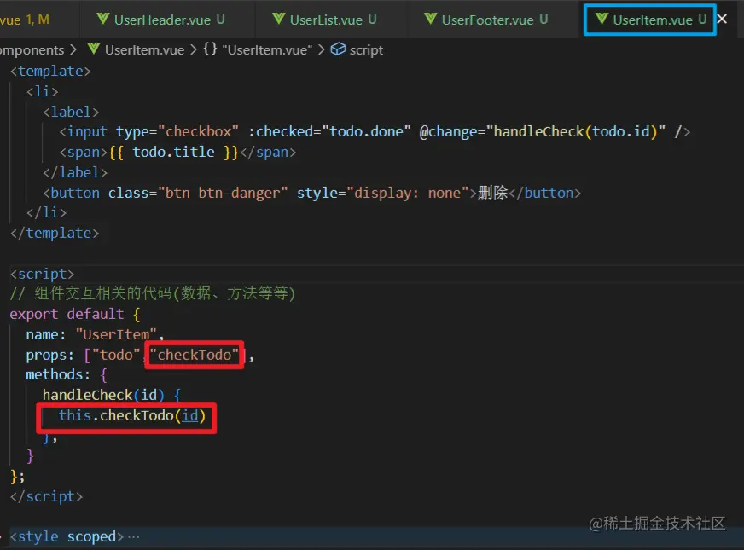Click the type="checkbox" attribute text
This screenshot has height=550, width=744.
click(x=177, y=131)
